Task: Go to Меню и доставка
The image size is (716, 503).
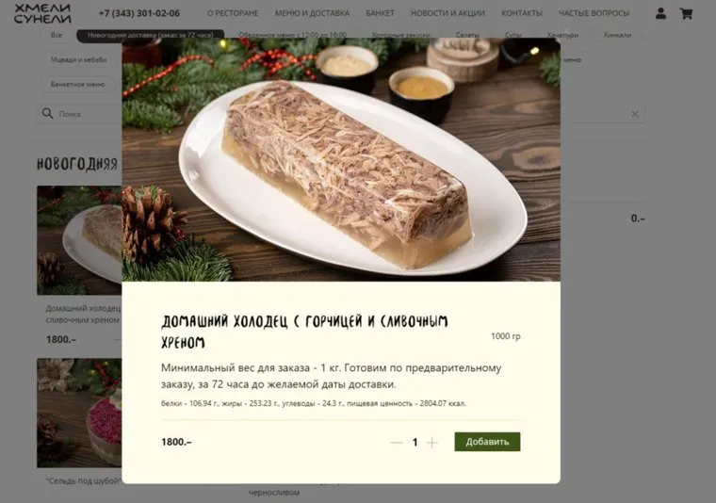Action: tap(312, 13)
